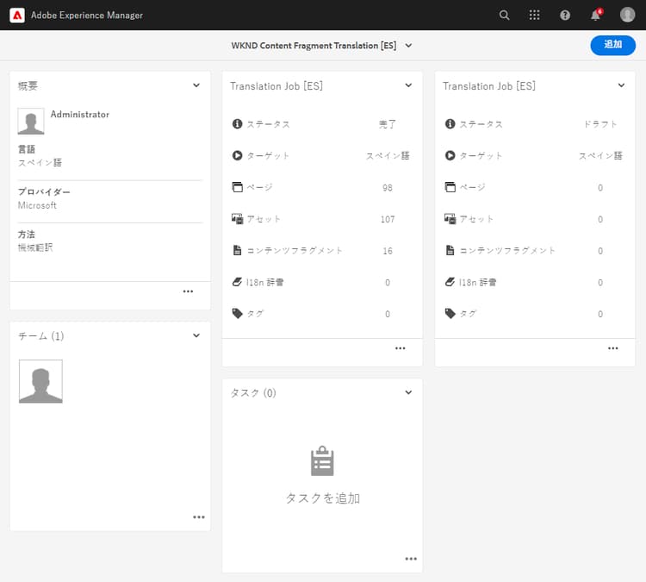Viewport: 646px width, 582px height.
Task: Click the 機械翻訳 method value
Action: coord(35,247)
